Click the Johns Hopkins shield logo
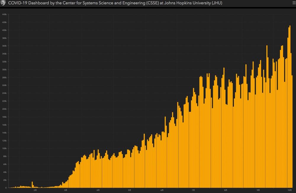 click(x=3, y=3)
